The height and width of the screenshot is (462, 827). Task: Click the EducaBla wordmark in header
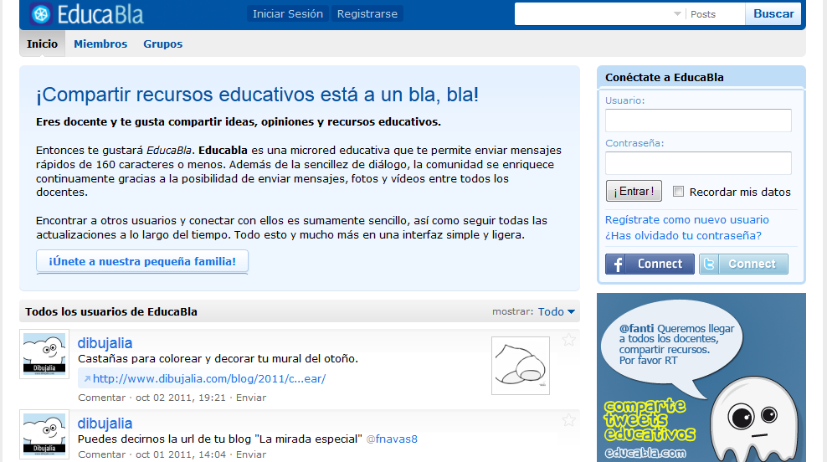click(100, 15)
